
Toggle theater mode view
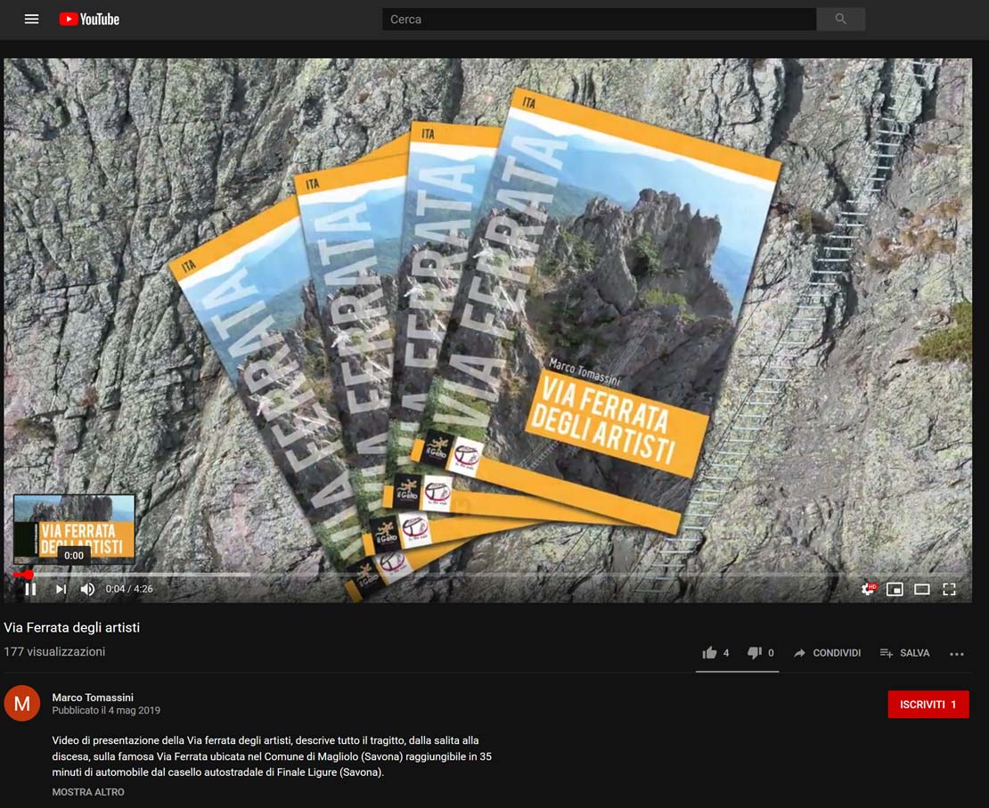coord(922,589)
